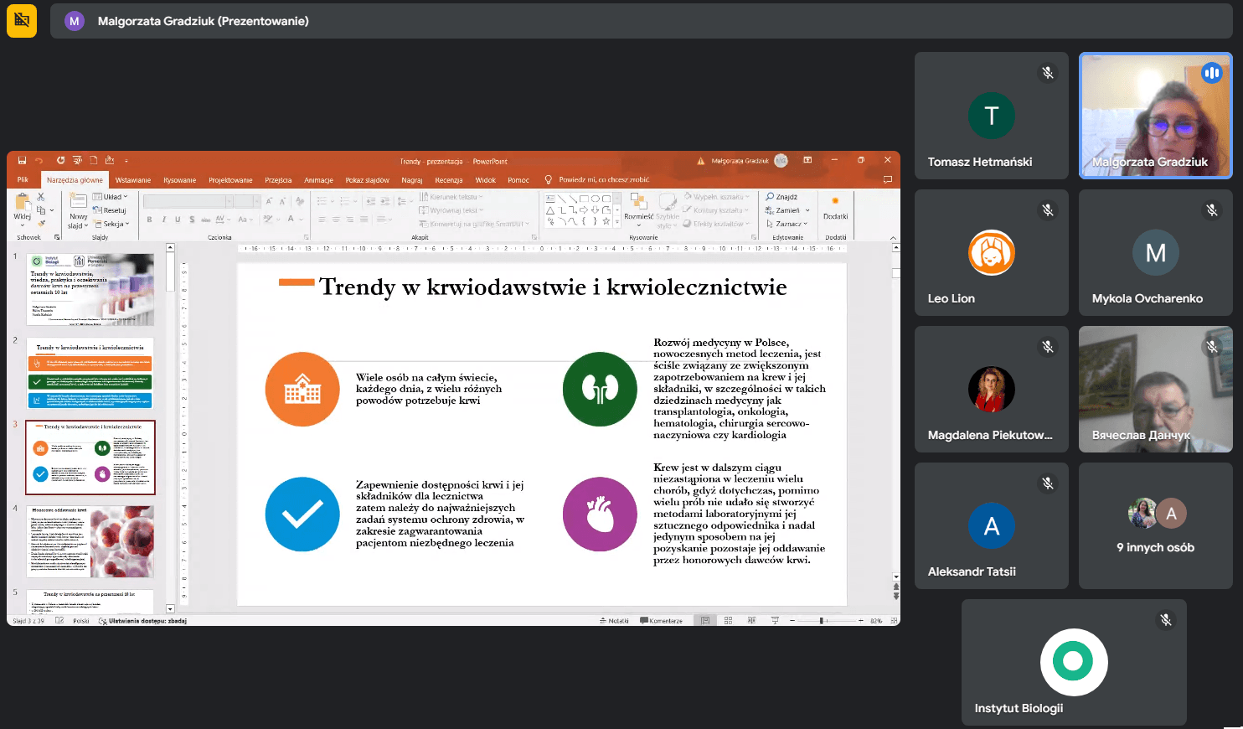This screenshot has height=729, width=1243.
Task: Switch to Reading view icon in status bar
Action: click(751, 621)
